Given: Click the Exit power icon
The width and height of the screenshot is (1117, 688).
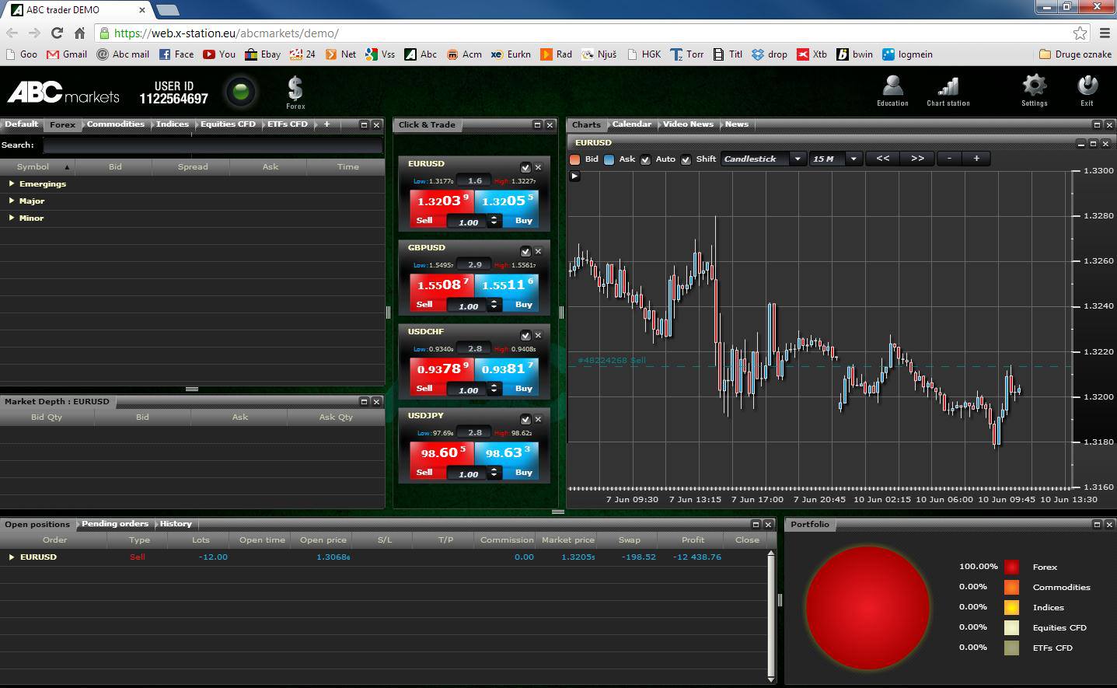Looking at the screenshot, I should [x=1087, y=90].
